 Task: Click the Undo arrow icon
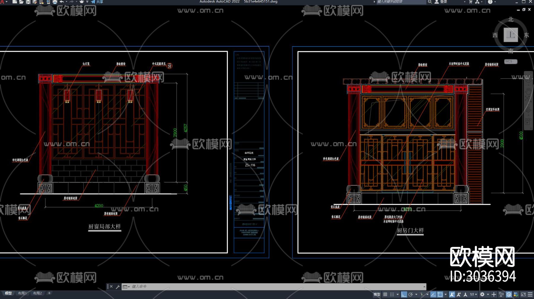pos(62,2)
